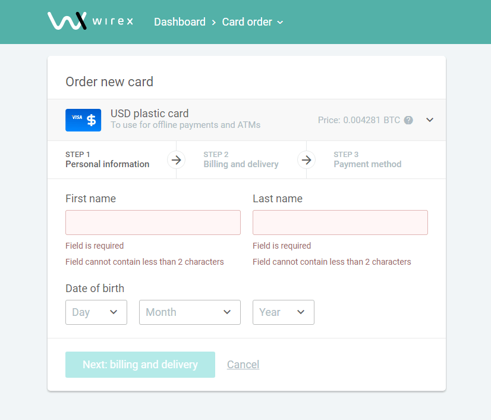Switch to Step 2 Billing and delivery

(241, 159)
